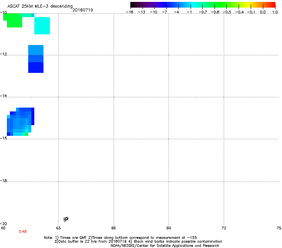
Task: Click longitude axis label '69'
Action: point(168,228)
